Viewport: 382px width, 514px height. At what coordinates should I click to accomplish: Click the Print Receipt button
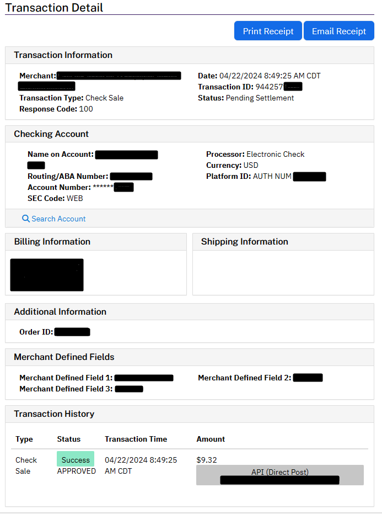[268, 31]
